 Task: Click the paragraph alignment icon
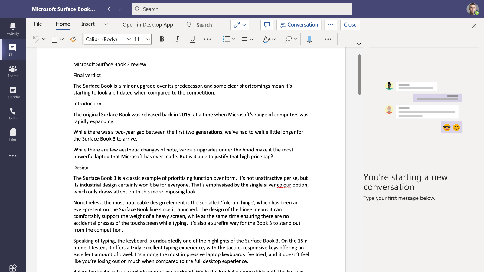244,39
